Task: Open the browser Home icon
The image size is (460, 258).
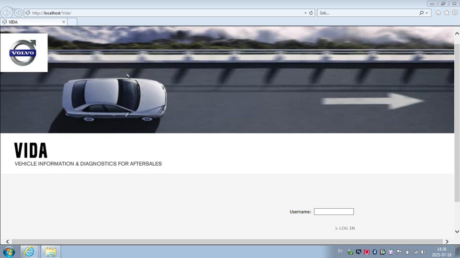Action: 438,12
